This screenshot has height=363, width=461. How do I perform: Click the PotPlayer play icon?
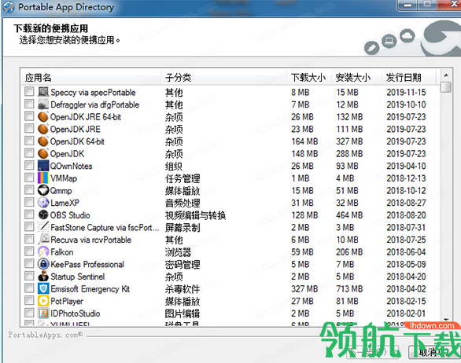43,301
